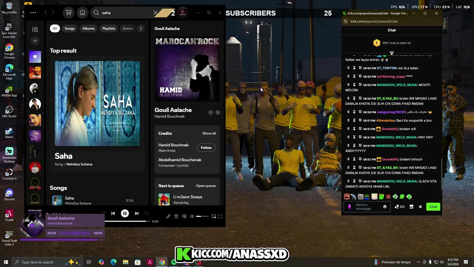Open the Windows Start menu
The image size is (474, 267).
(6, 262)
